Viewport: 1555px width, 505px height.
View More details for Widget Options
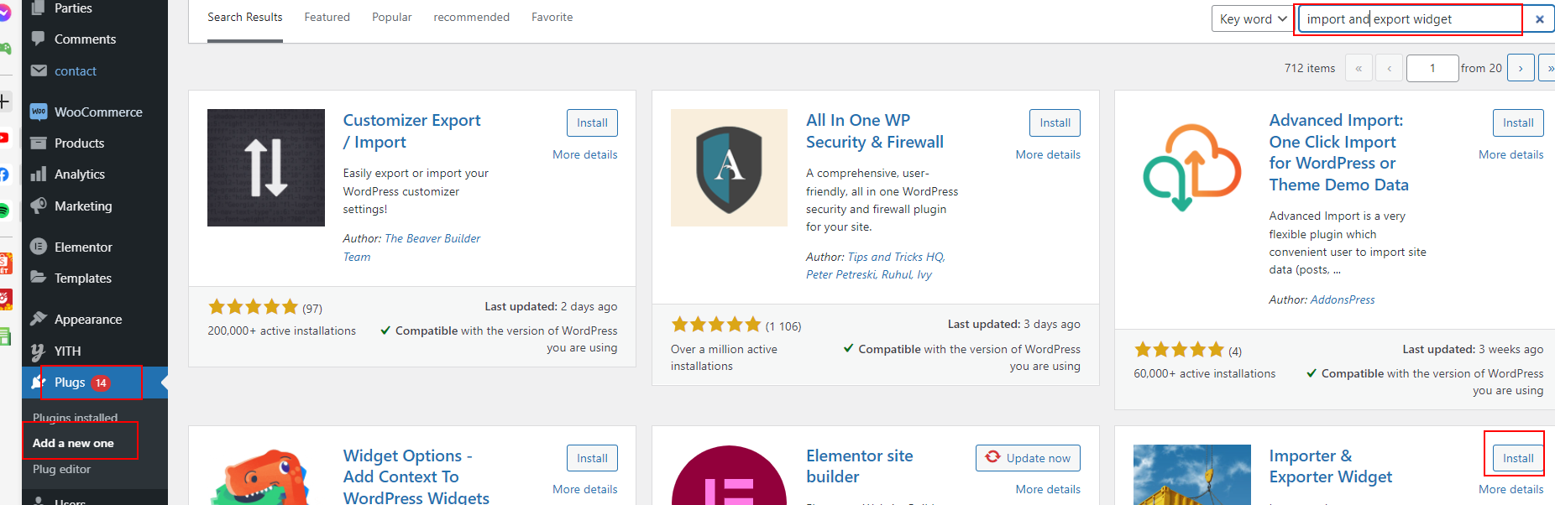click(585, 489)
